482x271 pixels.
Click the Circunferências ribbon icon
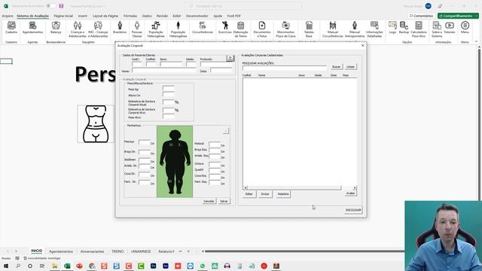click(203, 28)
